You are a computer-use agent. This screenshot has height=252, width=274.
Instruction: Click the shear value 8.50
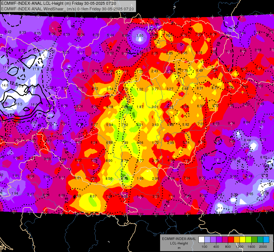coord(109,179)
